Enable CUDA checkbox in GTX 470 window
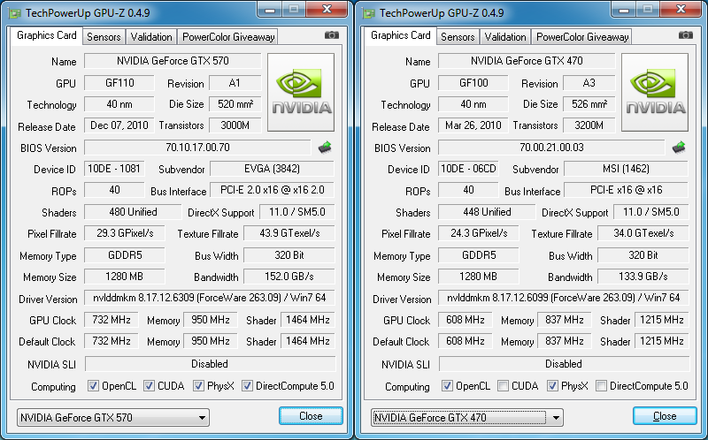Image resolution: width=708 pixels, height=440 pixels. point(503,386)
